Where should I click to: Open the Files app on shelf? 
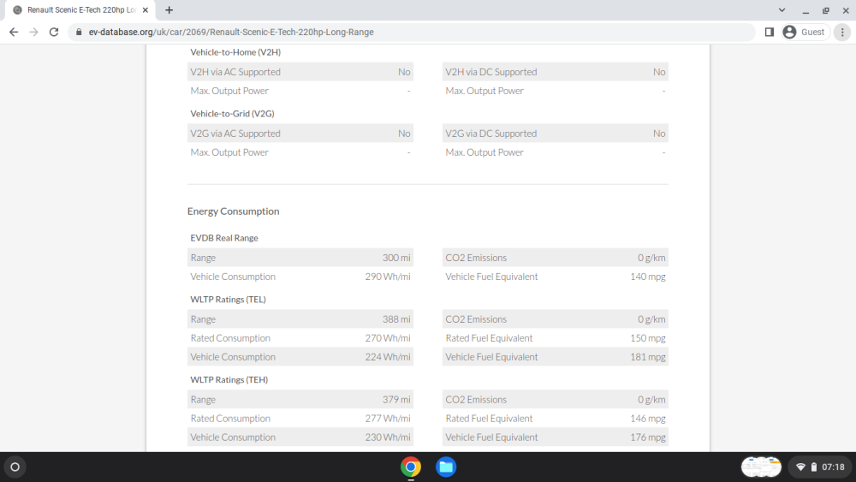[x=446, y=467]
